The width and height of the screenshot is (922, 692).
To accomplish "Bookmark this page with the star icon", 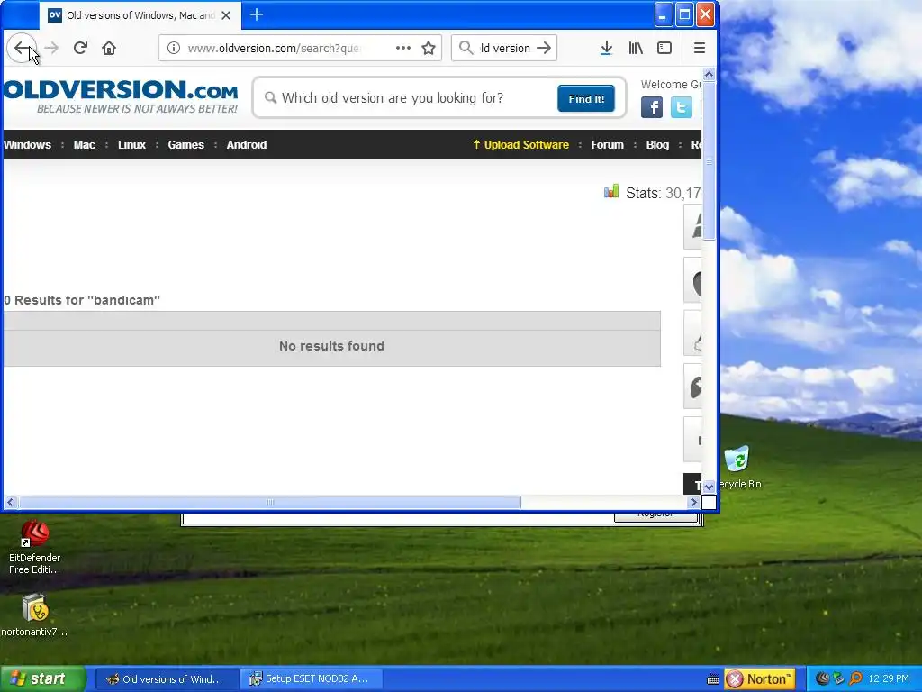I will pyautogui.click(x=429, y=49).
